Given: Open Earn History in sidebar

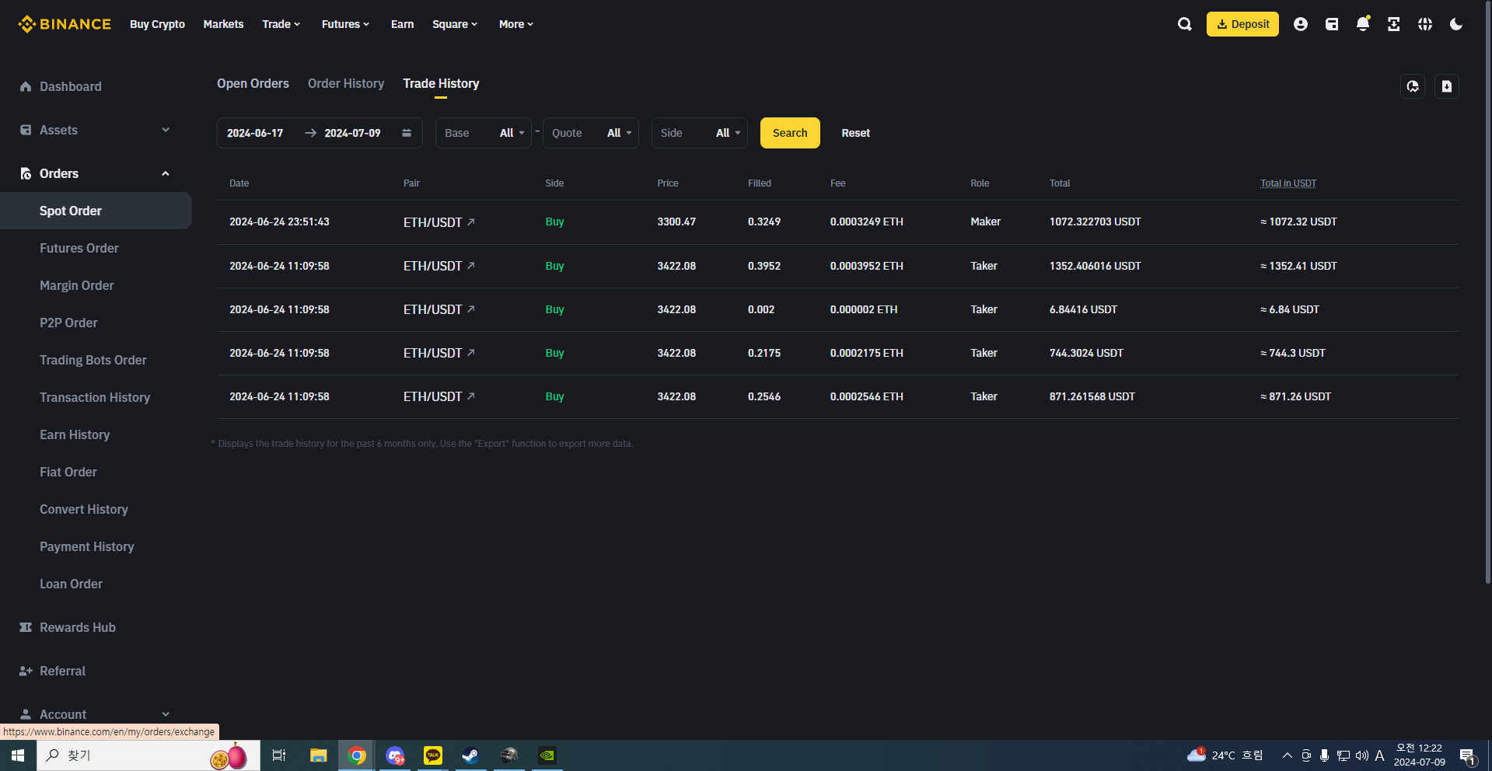Looking at the screenshot, I should [x=75, y=434].
